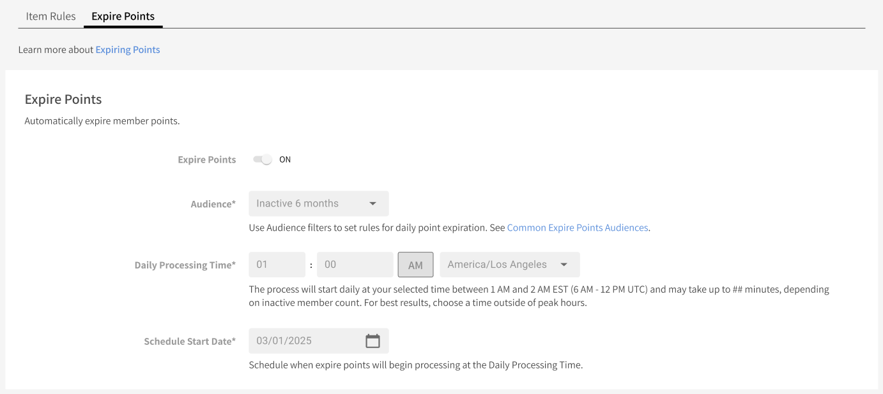Expand the Audience dropdown arrow
The width and height of the screenshot is (883, 394).
coord(372,204)
